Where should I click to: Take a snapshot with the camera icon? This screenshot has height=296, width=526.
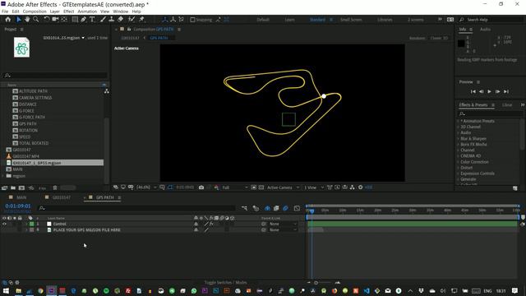click(201, 187)
